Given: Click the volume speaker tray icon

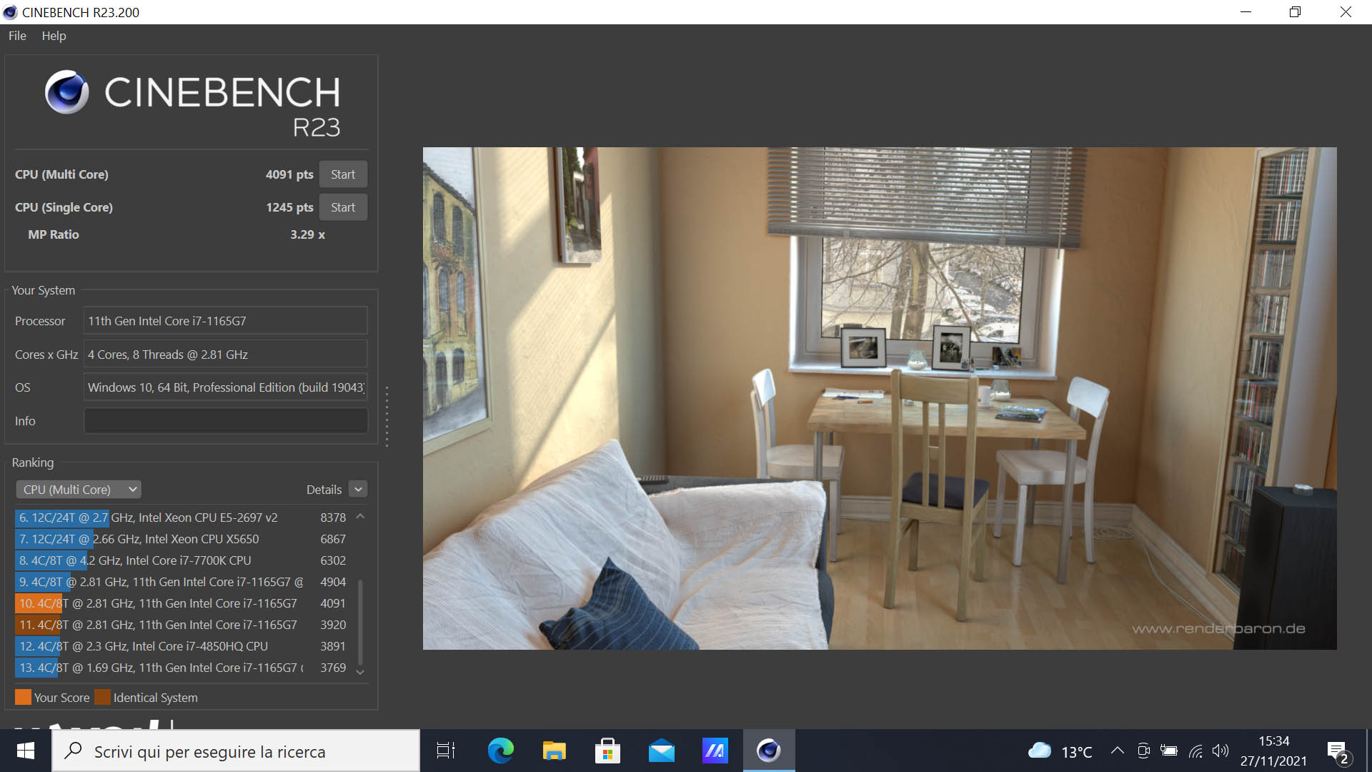Looking at the screenshot, I should click(x=1221, y=751).
